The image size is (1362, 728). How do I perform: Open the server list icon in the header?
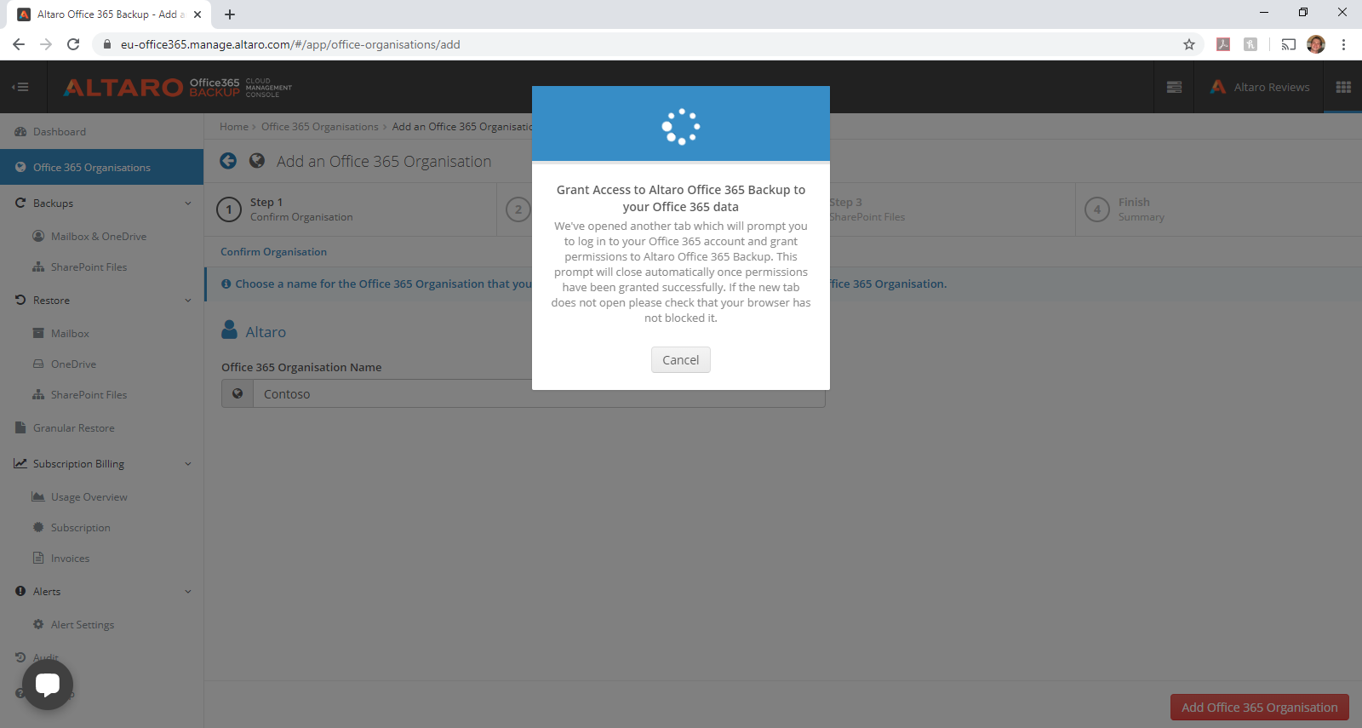point(1174,87)
